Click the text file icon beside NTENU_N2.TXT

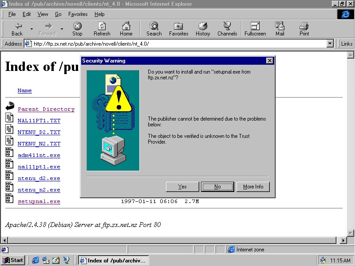tap(9, 141)
